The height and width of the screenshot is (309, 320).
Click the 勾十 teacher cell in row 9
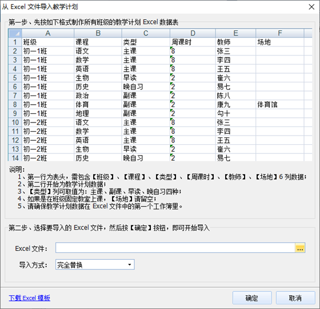click(235, 113)
